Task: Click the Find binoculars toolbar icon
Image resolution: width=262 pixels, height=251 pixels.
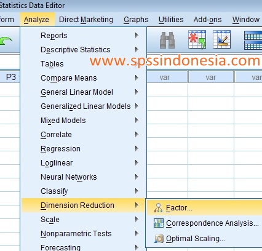Action: click(x=167, y=40)
